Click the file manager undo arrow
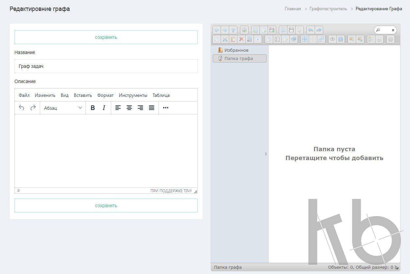The height and width of the screenshot is (274, 410). pos(310,30)
